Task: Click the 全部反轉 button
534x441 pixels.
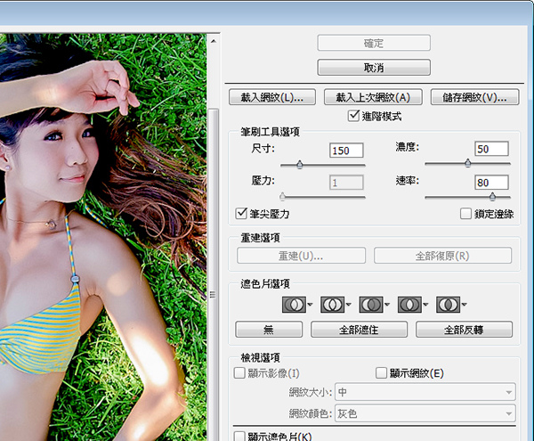Action: tap(464, 330)
